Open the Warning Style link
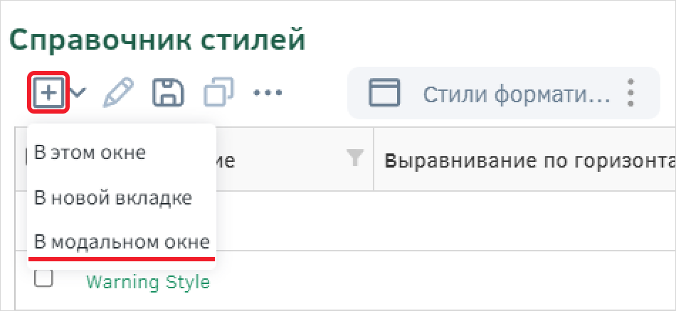Image resolution: width=676 pixels, height=311 pixels. [148, 282]
